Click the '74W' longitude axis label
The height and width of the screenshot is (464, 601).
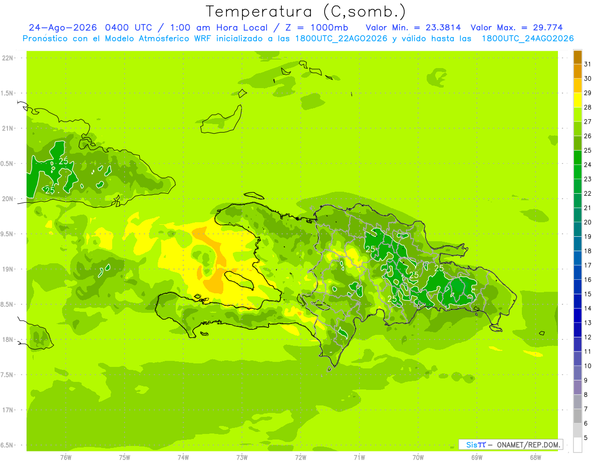pos(183,457)
